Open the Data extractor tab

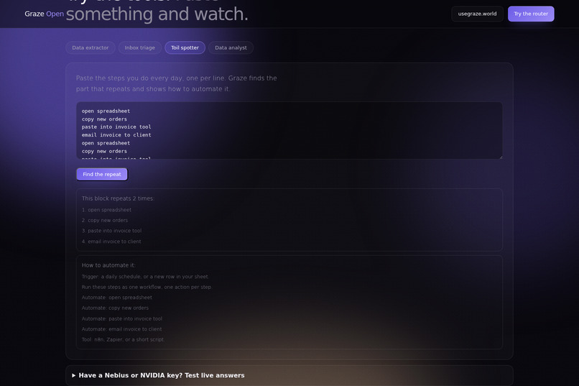[91, 47]
